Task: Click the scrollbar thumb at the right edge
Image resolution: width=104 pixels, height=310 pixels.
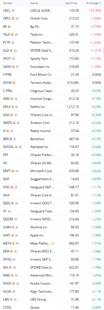Action: [103, 51]
